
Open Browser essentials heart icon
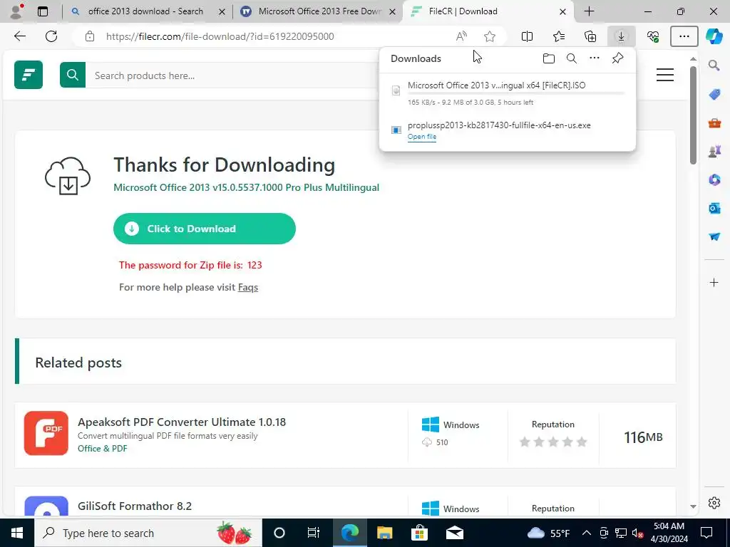653,36
